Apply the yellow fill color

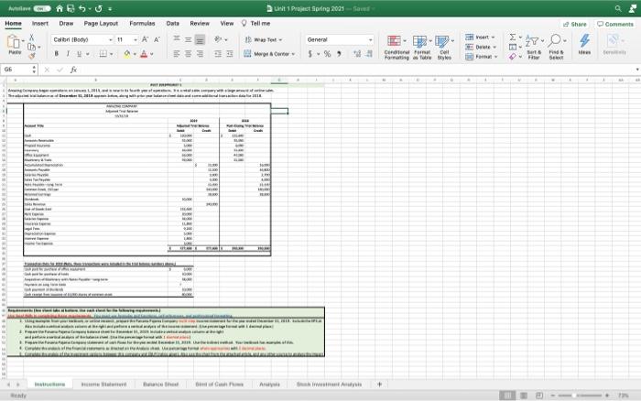pos(127,53)
